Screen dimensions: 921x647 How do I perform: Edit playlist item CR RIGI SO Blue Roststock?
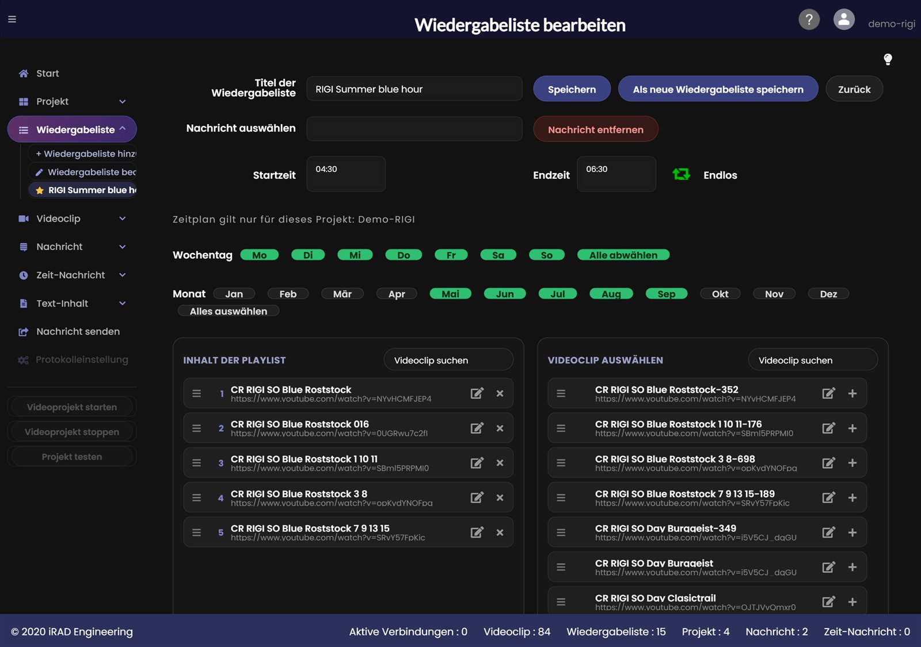477,393
